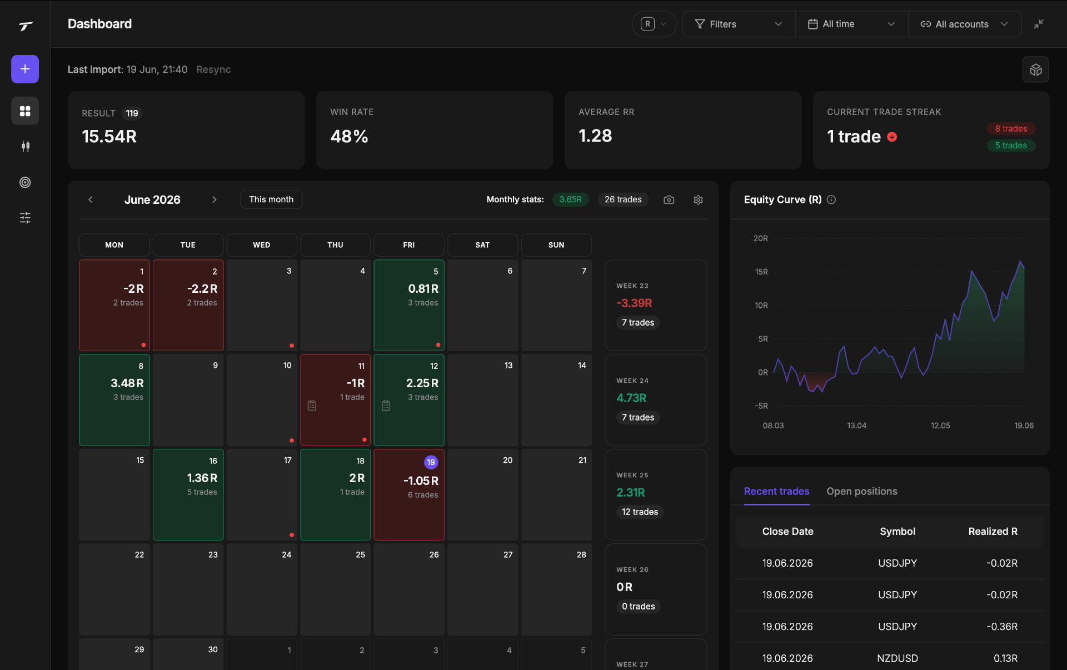Viewport: 1067px width, 670px height.
Task: Select the Week 23 summary card
Action: (x=656, y=305)
